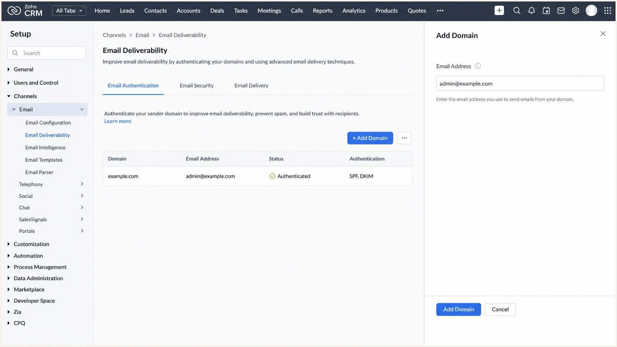This screenshot has height=347, width=617.
Task: Open the notifications bell icon
Action: (531, 11)
